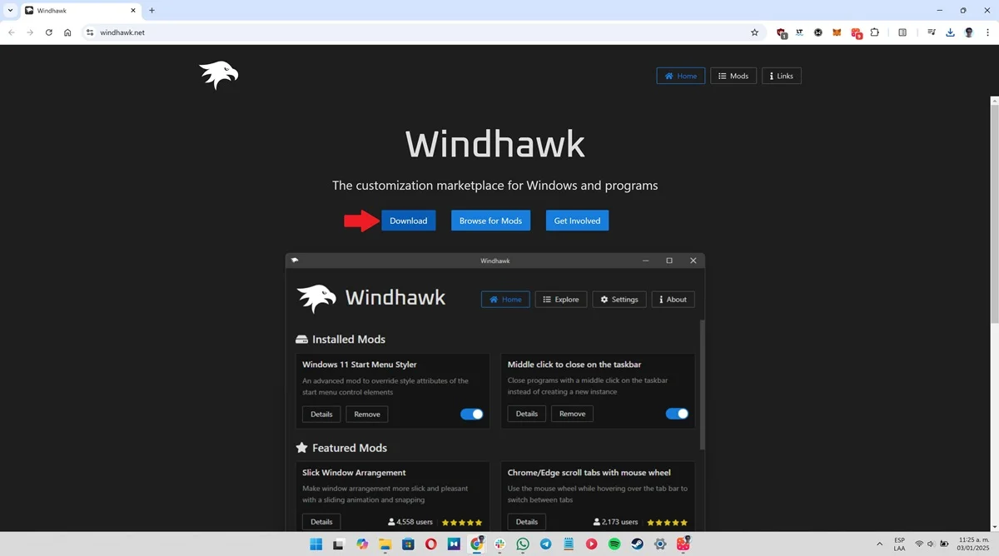The height and width of the screenshot is (556, 999).
Task: Disable the Middle click to close toggle
Action: pyautogui.click(x=677, y=413)
